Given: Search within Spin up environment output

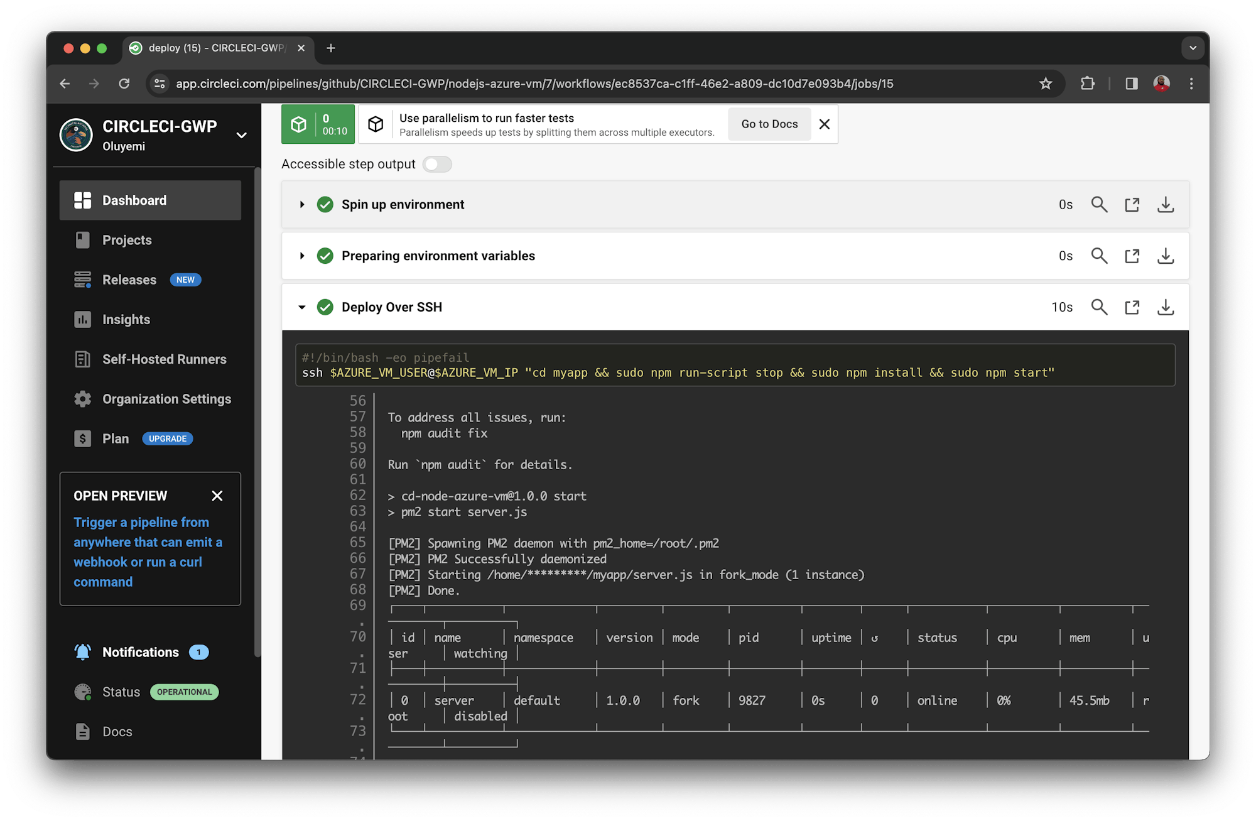Looking at the screenshot, I should point(1099,204).
